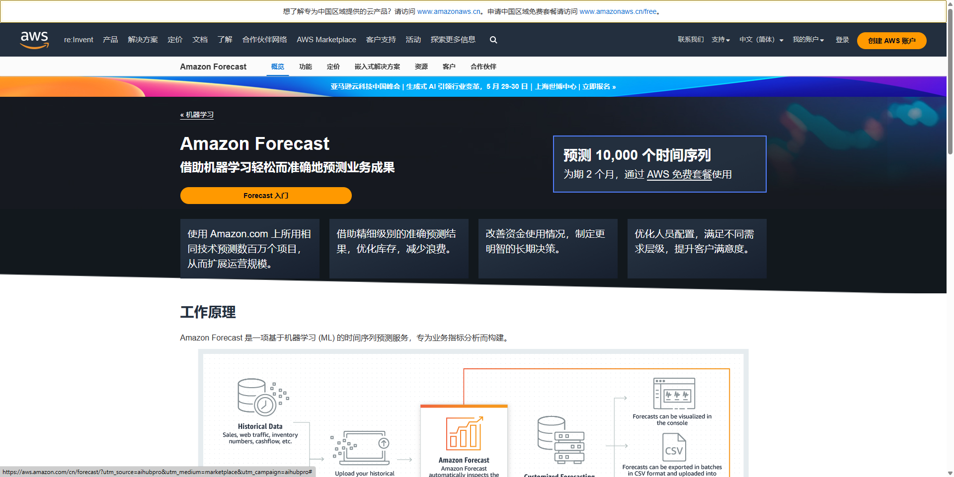Open the 客户支持 menu
The image size is (954, 477).
(x=381, y=40)
